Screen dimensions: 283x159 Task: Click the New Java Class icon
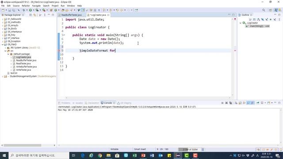(56, 10)
